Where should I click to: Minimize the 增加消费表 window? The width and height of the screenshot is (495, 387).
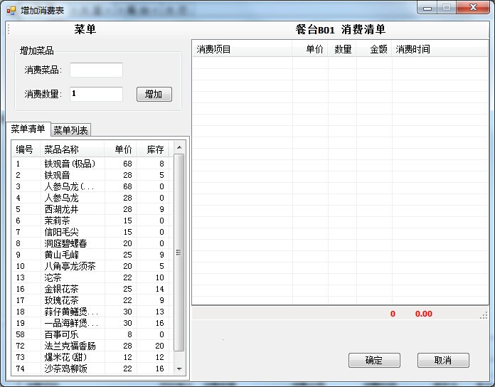[x=427, y=8]
